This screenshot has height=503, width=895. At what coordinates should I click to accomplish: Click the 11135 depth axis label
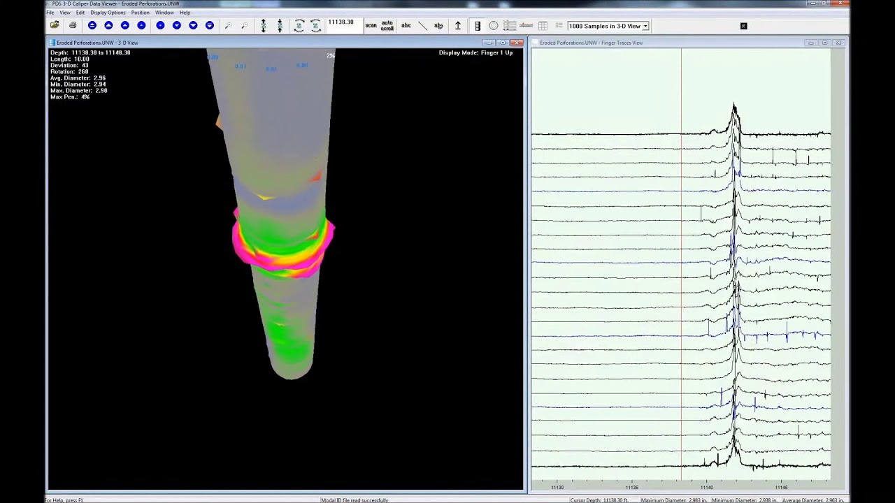(x=632, y=488)
